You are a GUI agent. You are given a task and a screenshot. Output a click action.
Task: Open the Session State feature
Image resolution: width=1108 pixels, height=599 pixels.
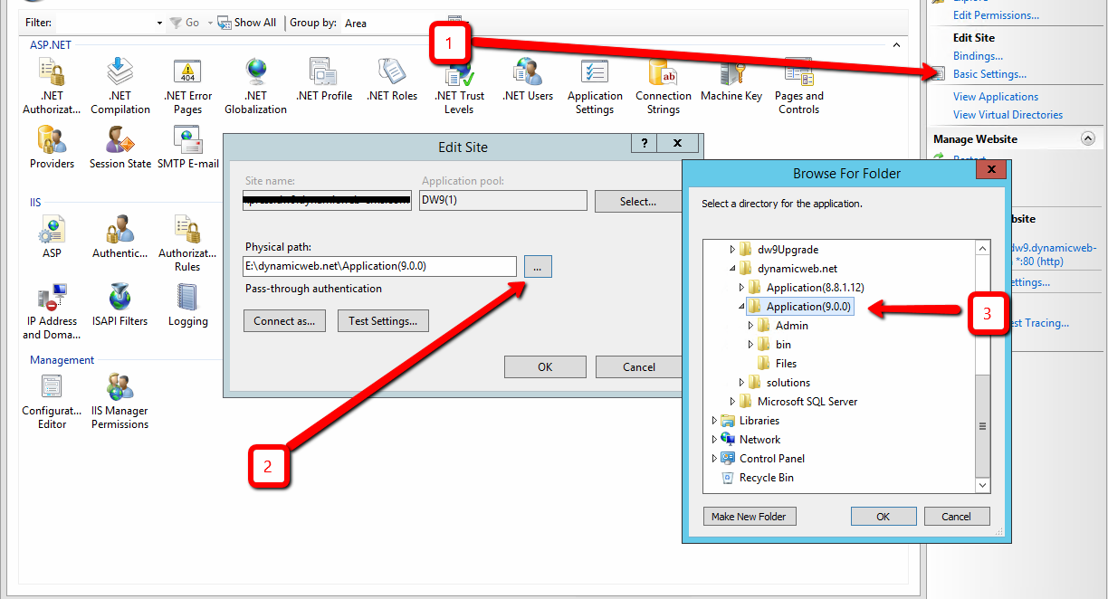point(119,147)
